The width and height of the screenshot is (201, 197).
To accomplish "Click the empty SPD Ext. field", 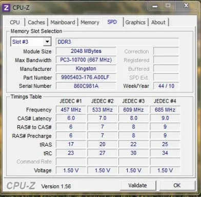I will 166,77.
